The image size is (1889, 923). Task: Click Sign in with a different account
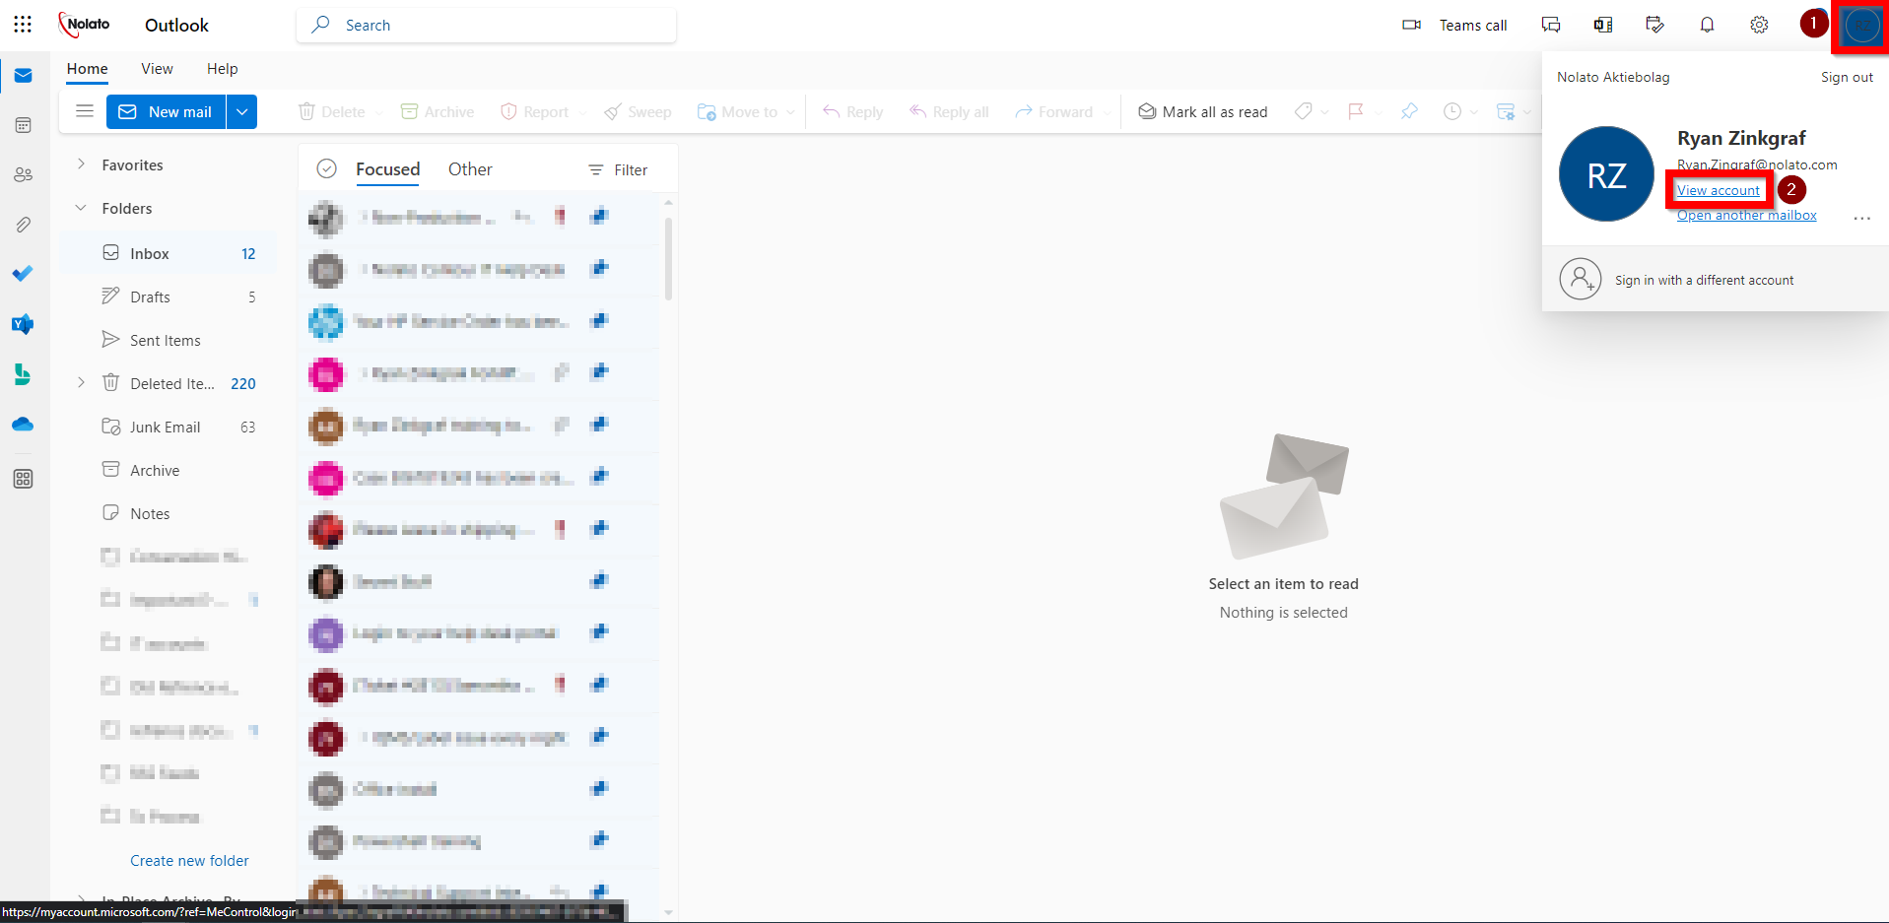pyautogui.click(x=1715, y=280)
